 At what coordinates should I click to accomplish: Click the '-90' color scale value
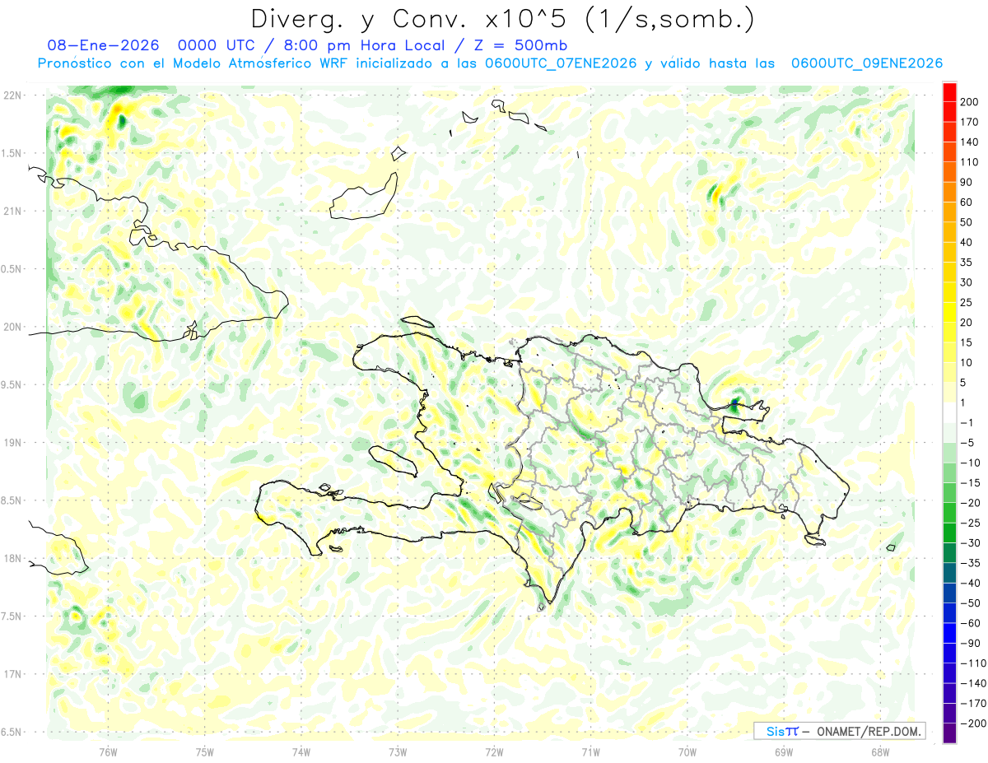point(970,643)
